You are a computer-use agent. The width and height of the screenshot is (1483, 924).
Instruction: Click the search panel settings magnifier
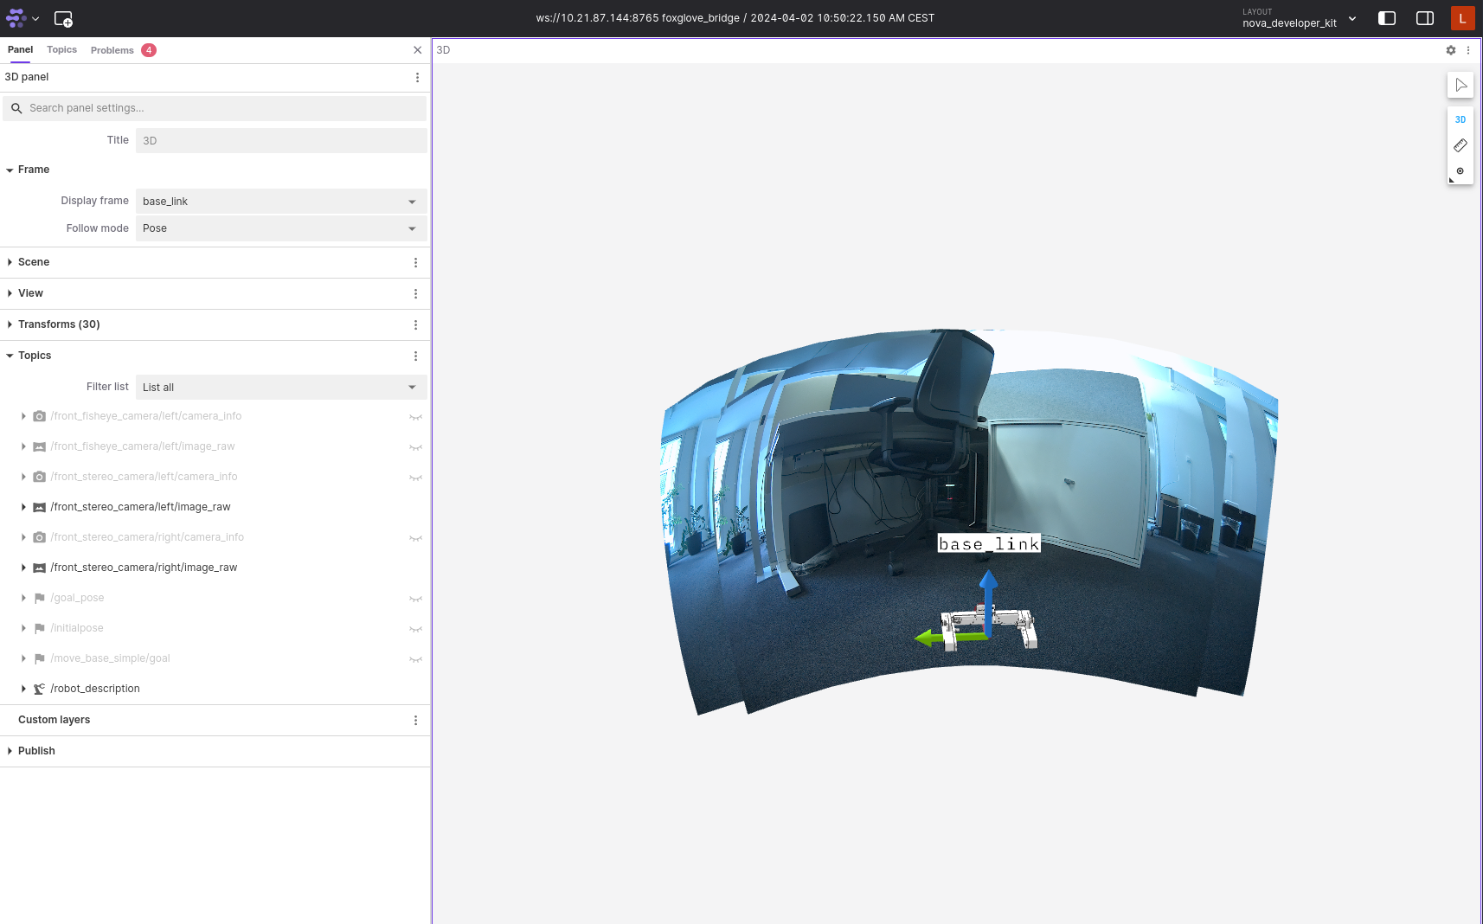16,108
